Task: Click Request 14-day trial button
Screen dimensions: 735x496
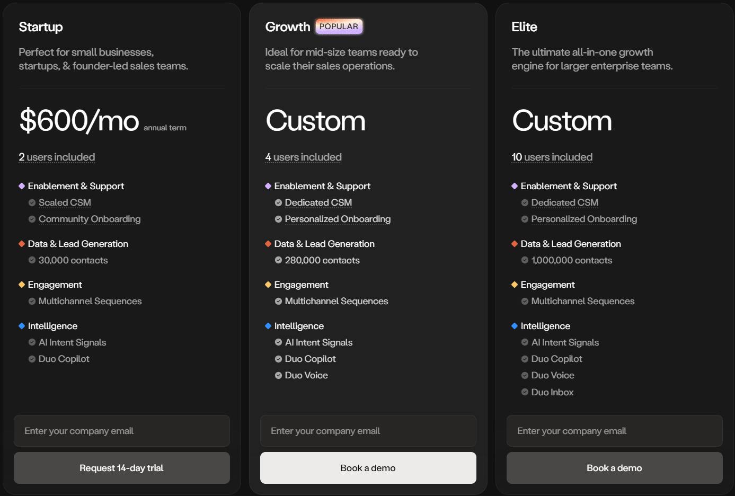Action: [x=121, y=468]
